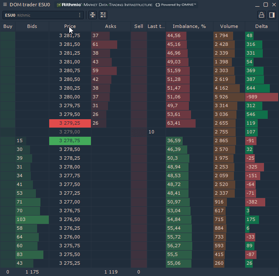Screen dimensions: 279x276
Task: Click the Imbalance, % column header
Action: coord(189,26)
